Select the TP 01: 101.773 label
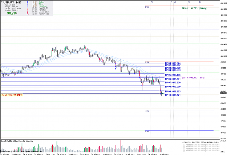This screenshot has height=156, width=227. pyautogui.click(x=194, y=8)
